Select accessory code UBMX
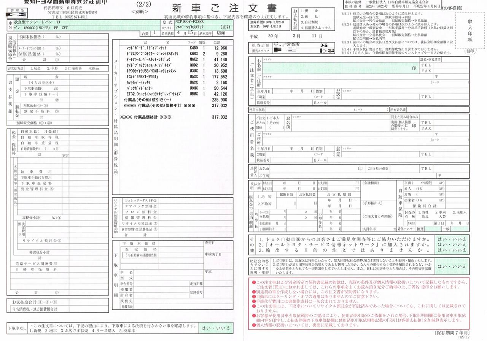The width and height of the screenshot is (487, 341). coord(194,94)
